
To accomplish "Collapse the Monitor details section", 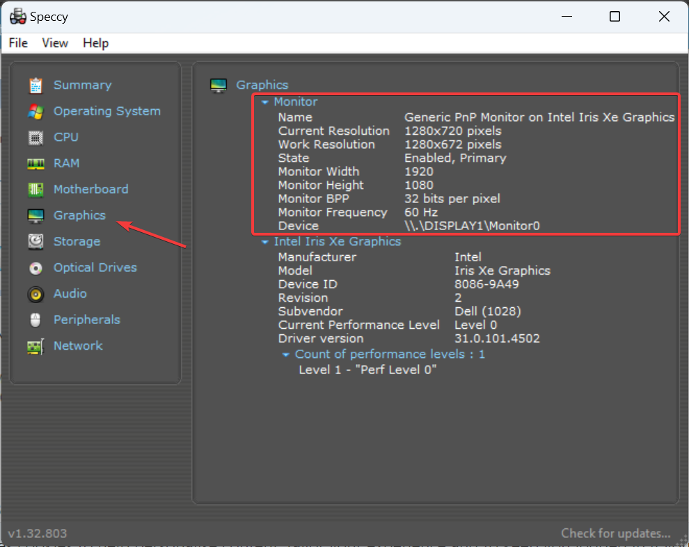I will click(x=265, y=101).
